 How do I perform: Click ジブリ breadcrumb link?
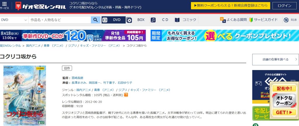[72, 46]
